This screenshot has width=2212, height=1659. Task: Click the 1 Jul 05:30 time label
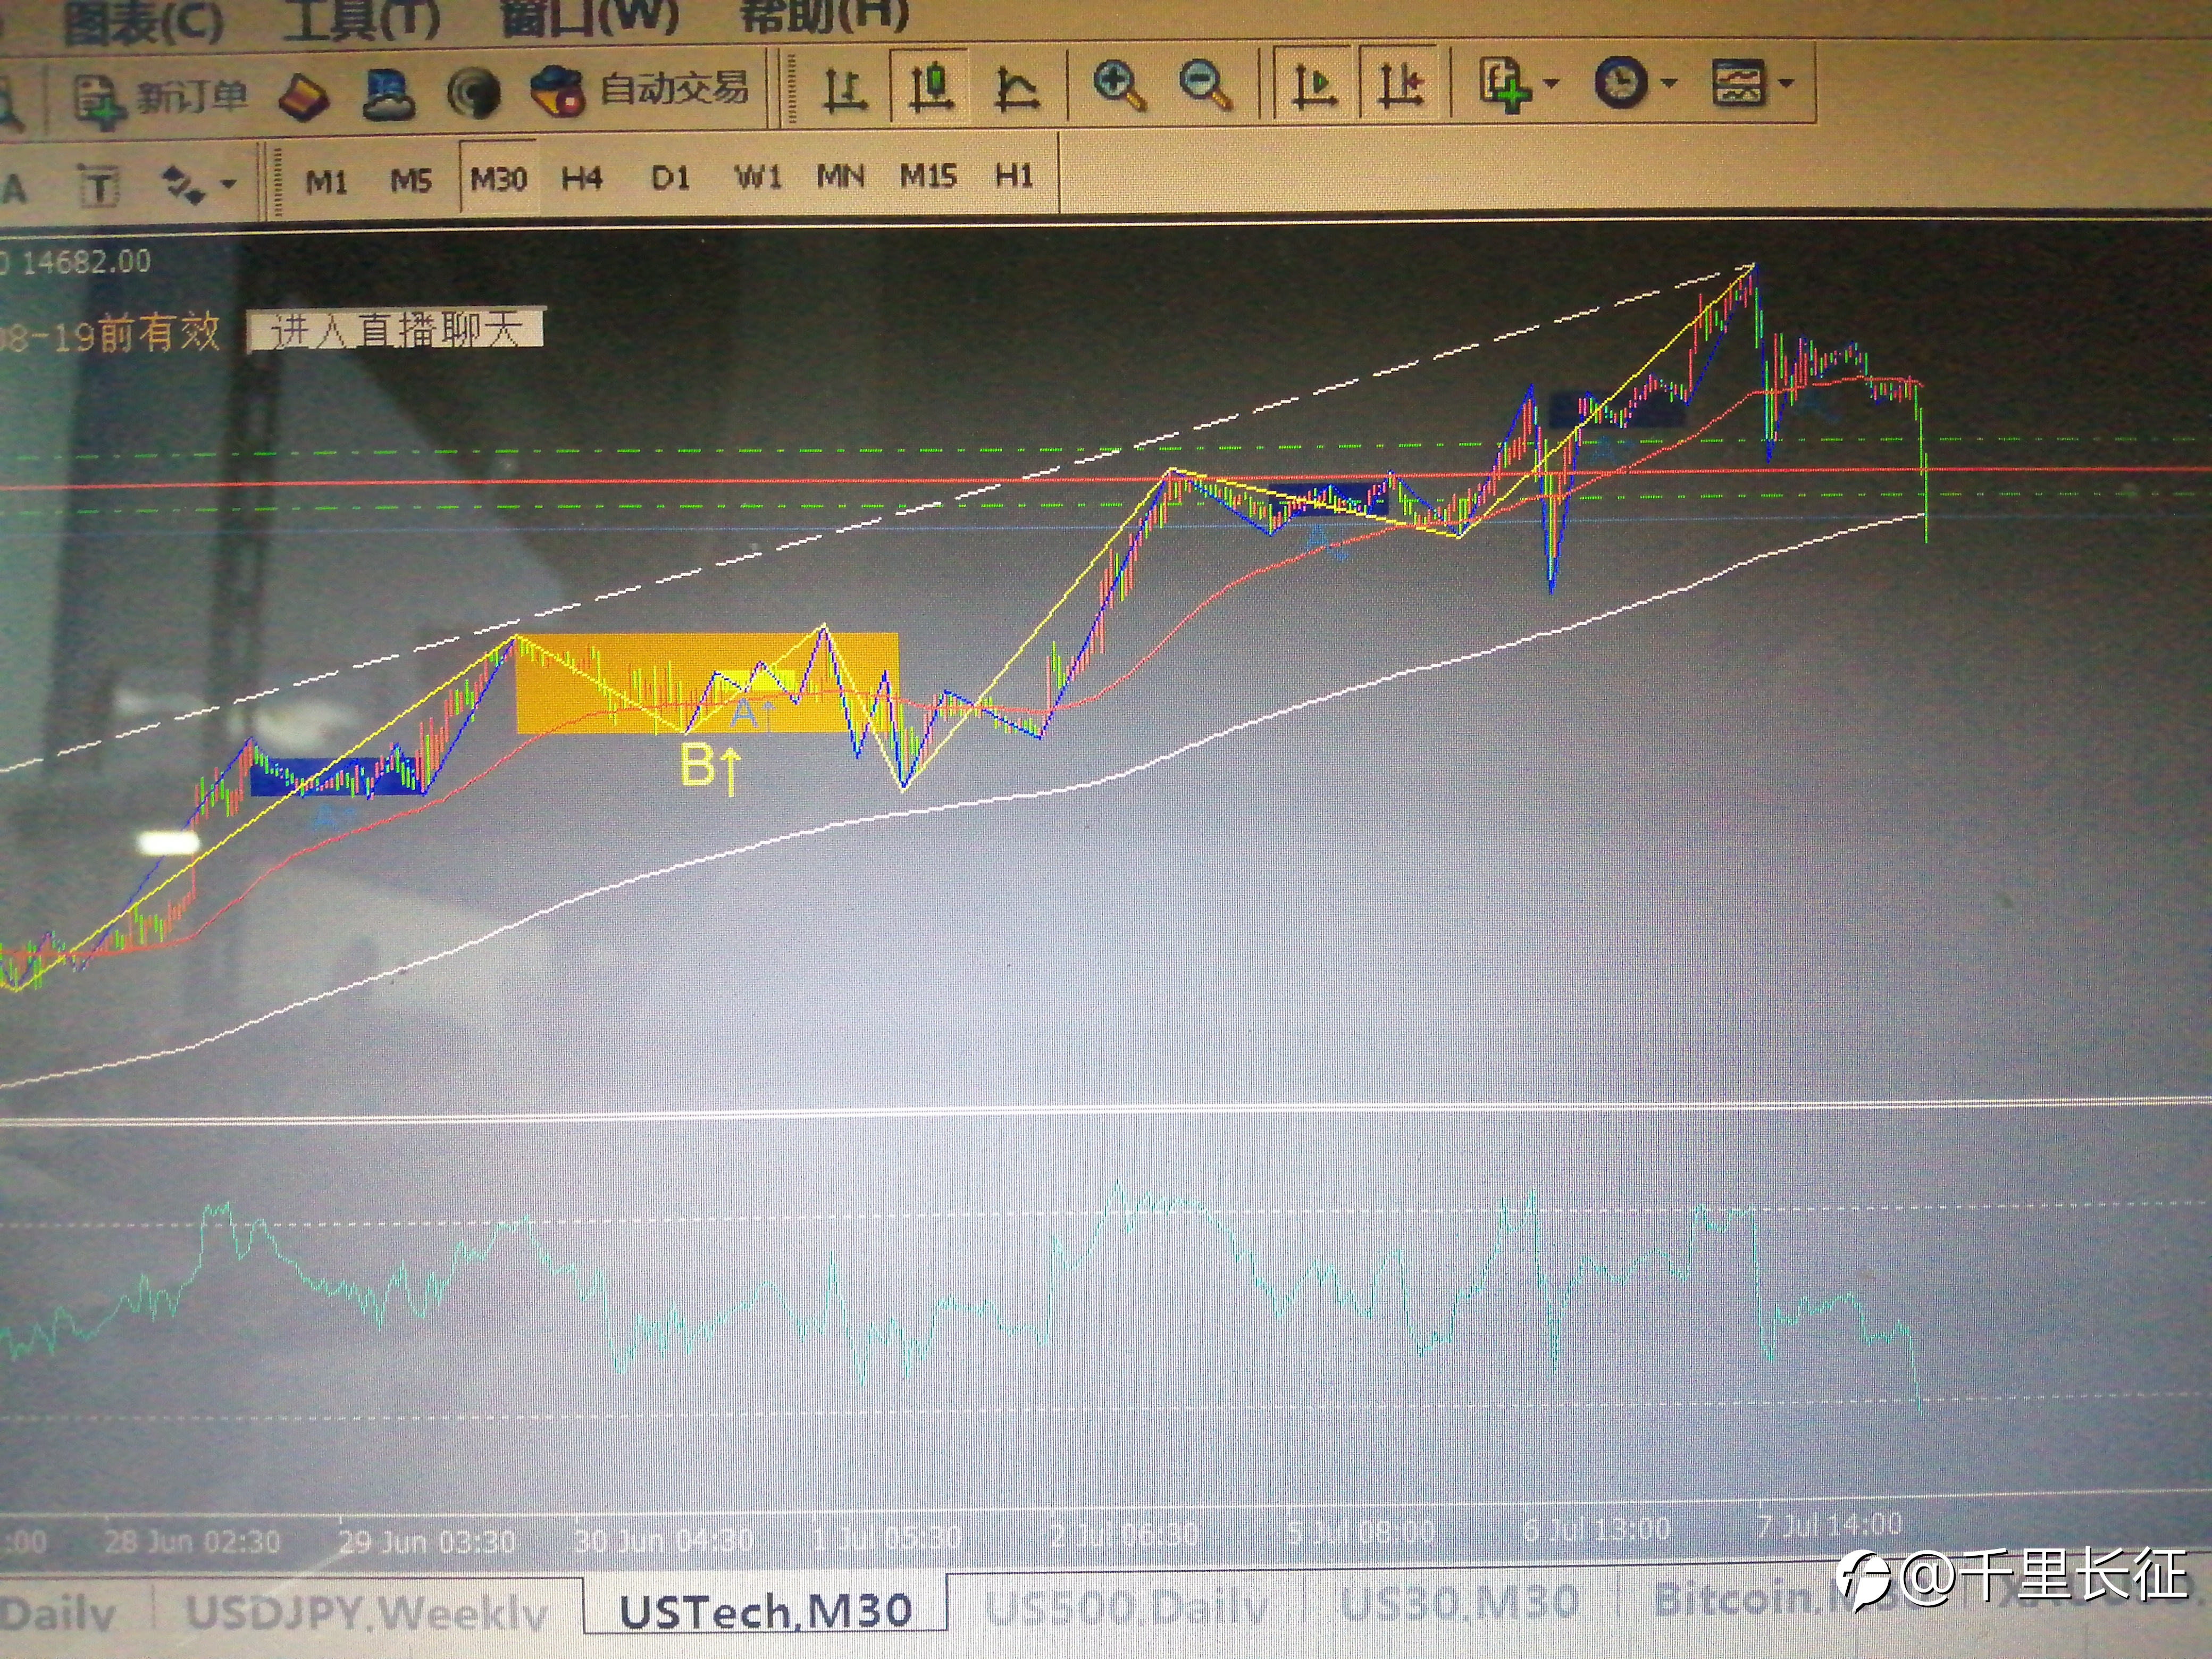tap(886, 1536)
